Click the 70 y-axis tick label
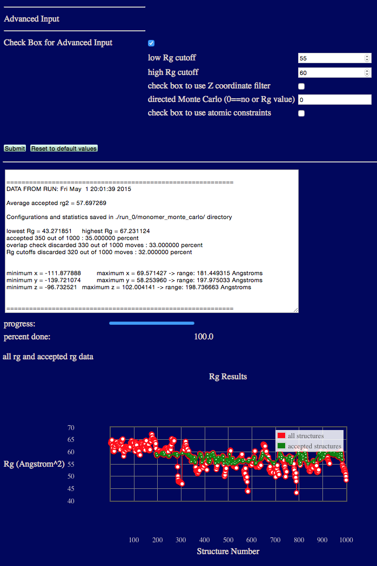This screenshot has height=566, width=377. [x=71, y=428]
